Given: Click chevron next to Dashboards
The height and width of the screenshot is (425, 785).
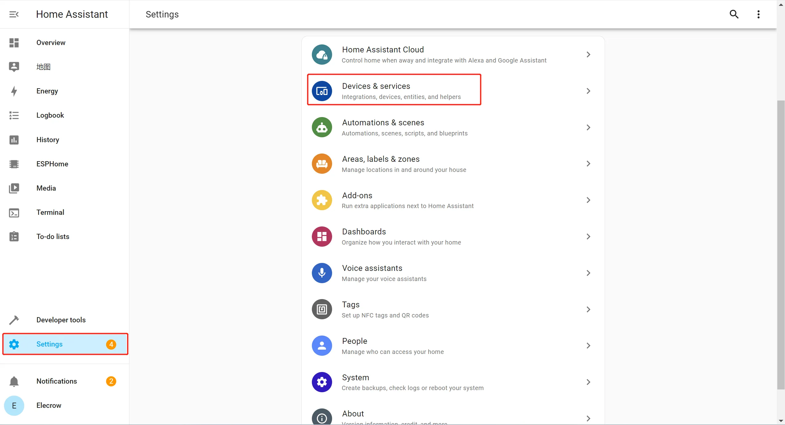Looking at the screenshot, I should (x=588, y=237).
